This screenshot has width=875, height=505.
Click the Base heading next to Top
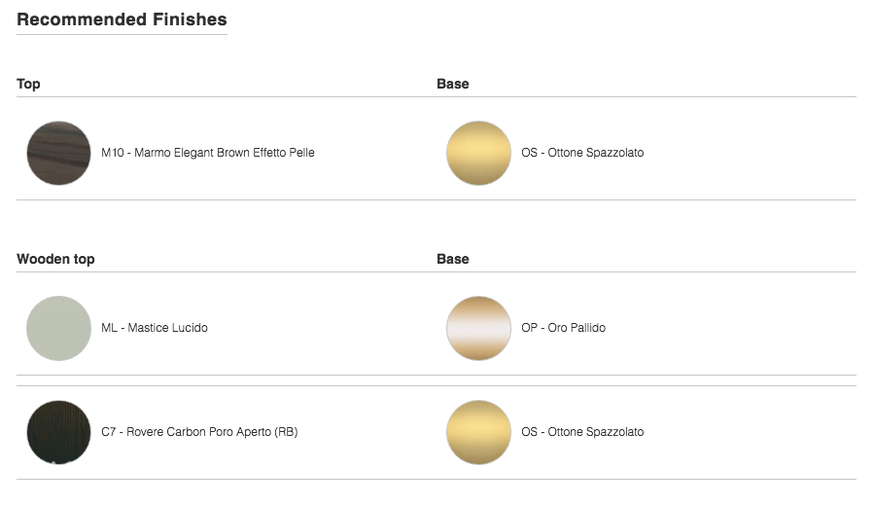pyautogui.click(x=452, y=84)
